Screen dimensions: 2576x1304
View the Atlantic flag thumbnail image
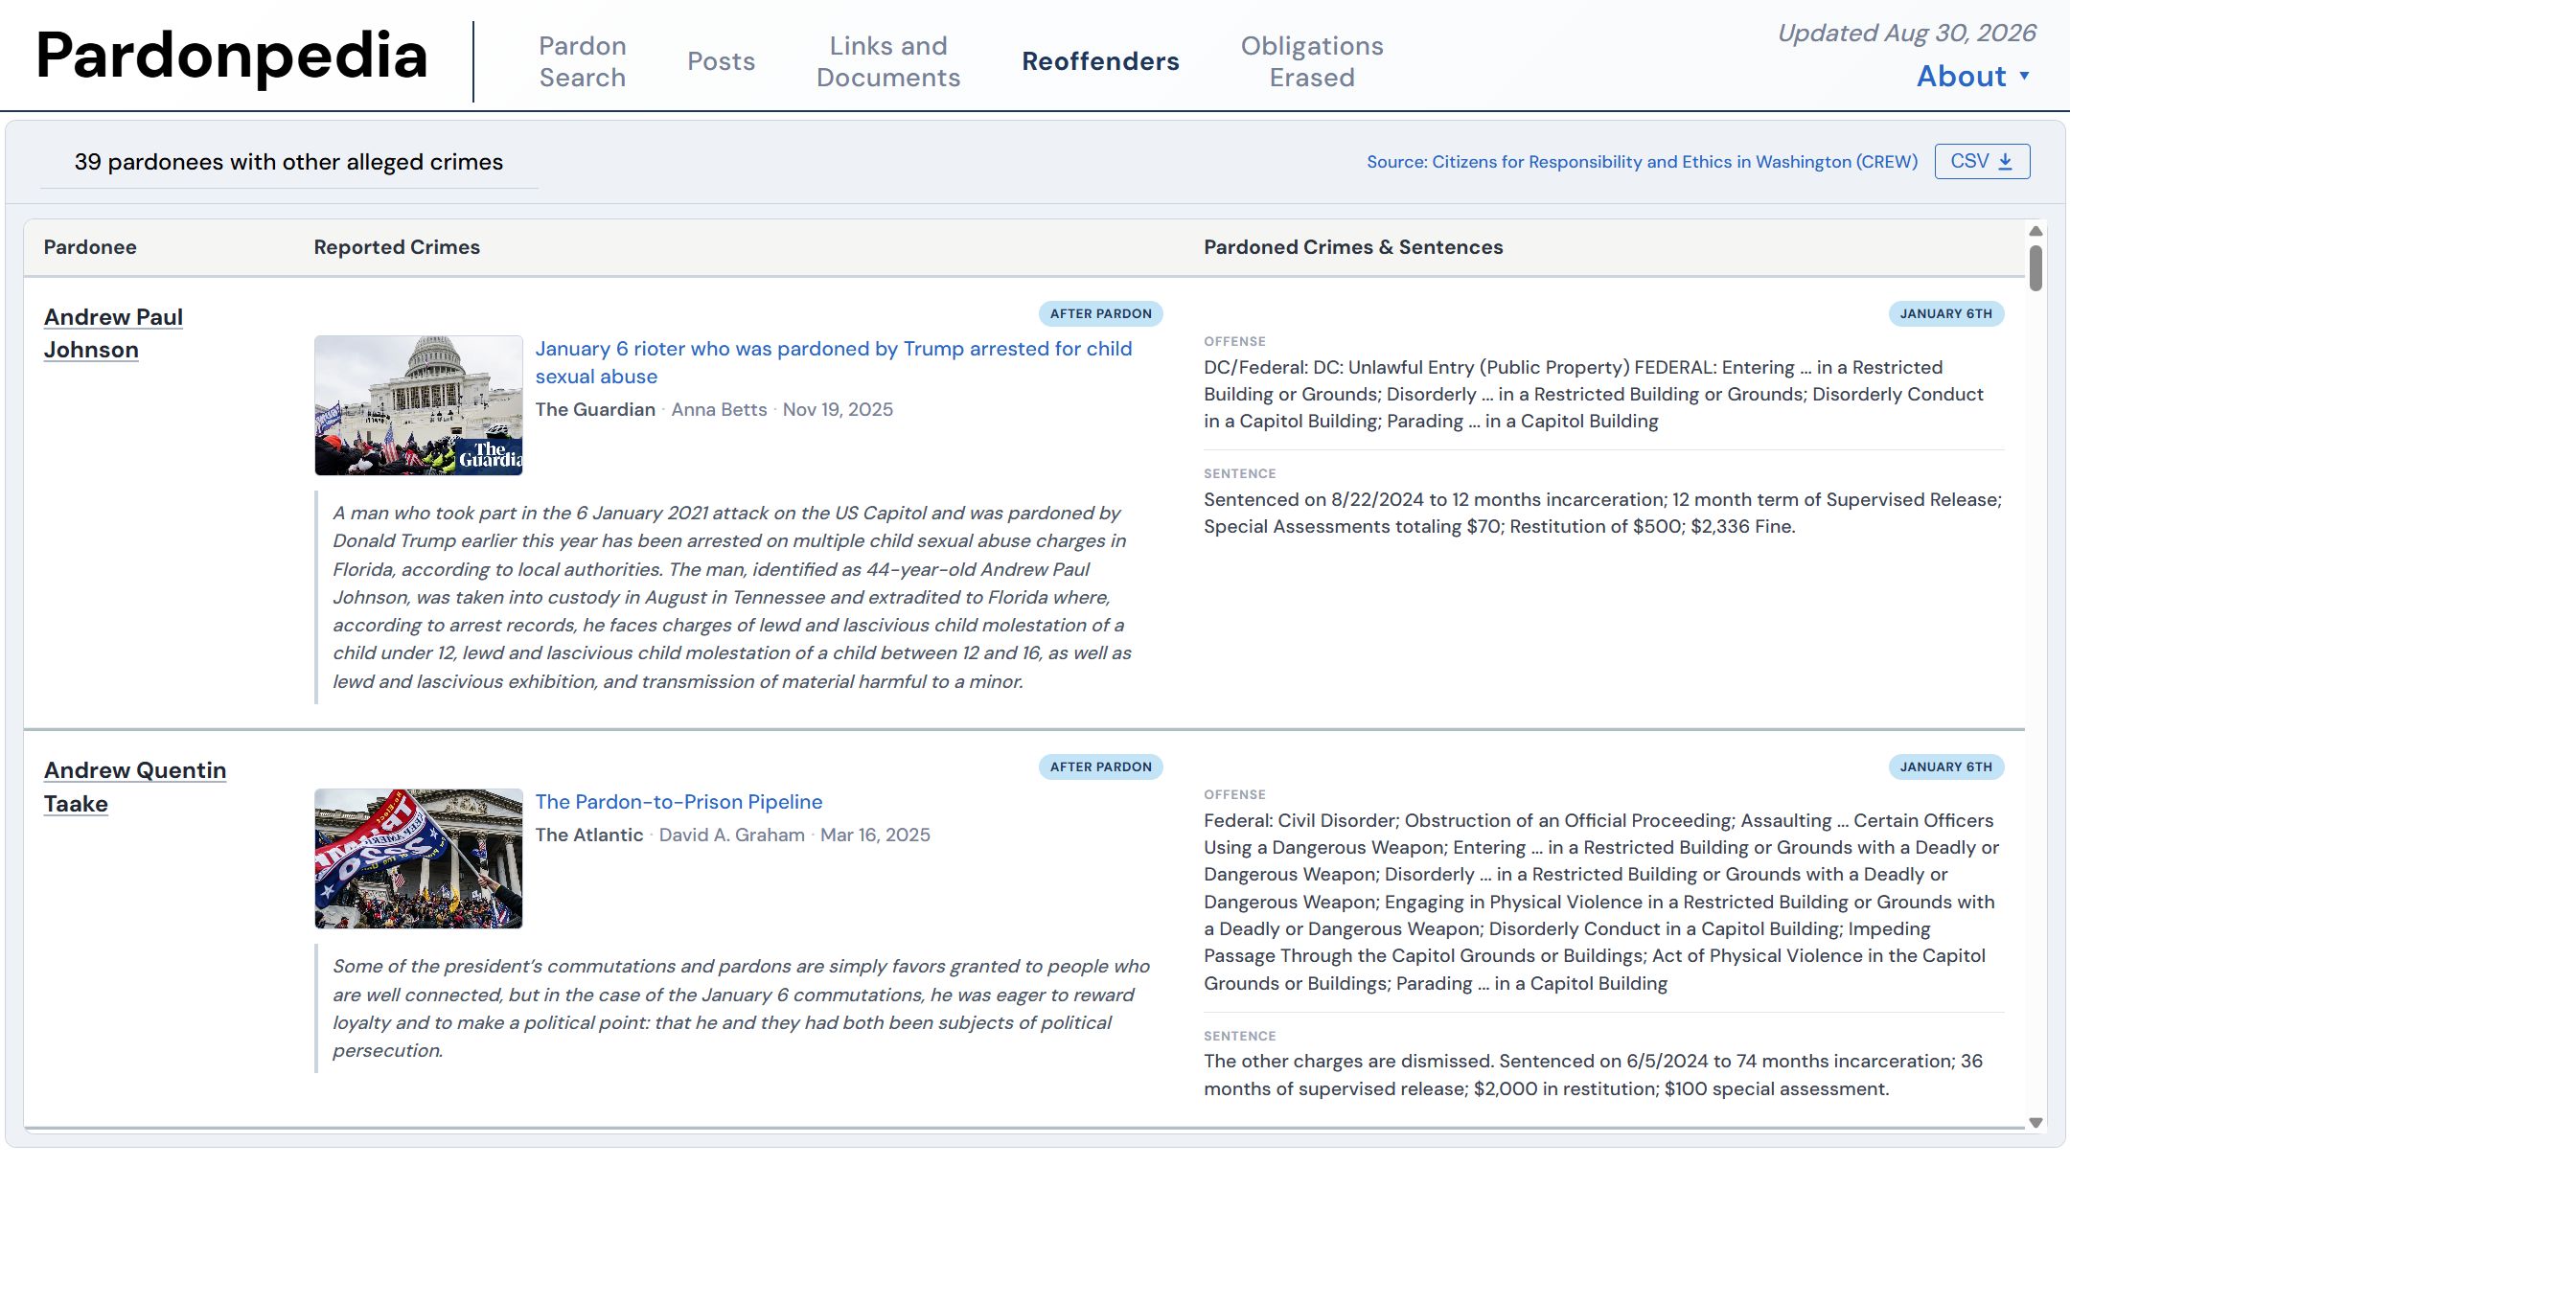[x=418, y=858]
